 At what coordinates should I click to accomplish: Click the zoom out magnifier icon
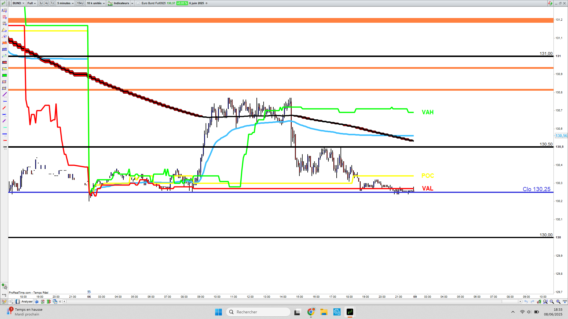(552, 302)
